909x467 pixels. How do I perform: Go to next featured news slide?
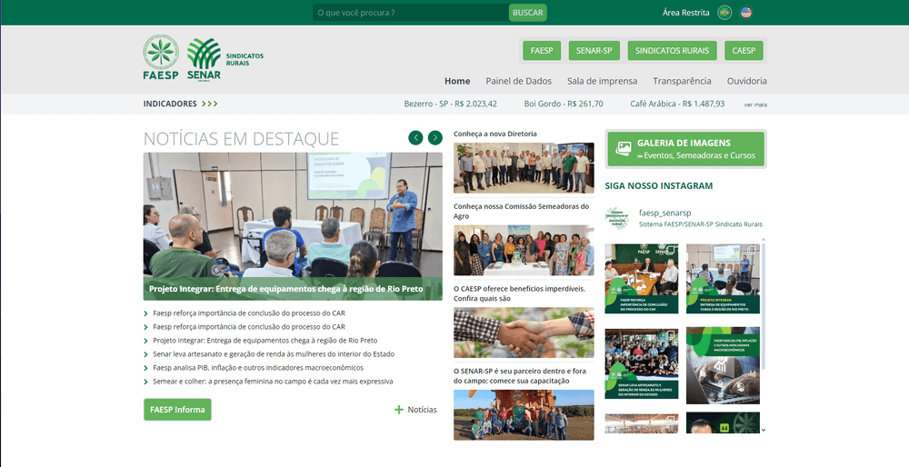coord(435,137)
